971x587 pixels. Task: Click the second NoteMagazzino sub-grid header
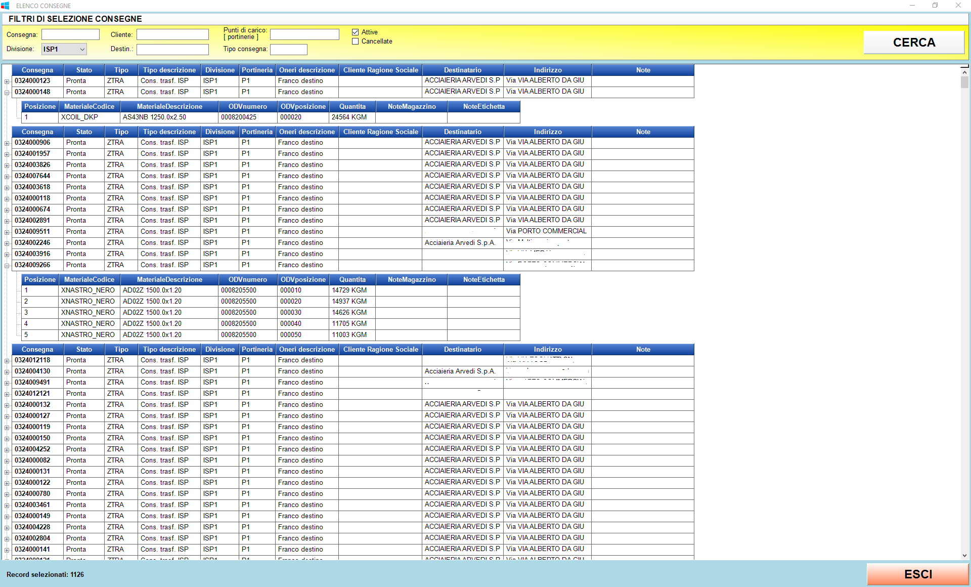coord(412,279)
